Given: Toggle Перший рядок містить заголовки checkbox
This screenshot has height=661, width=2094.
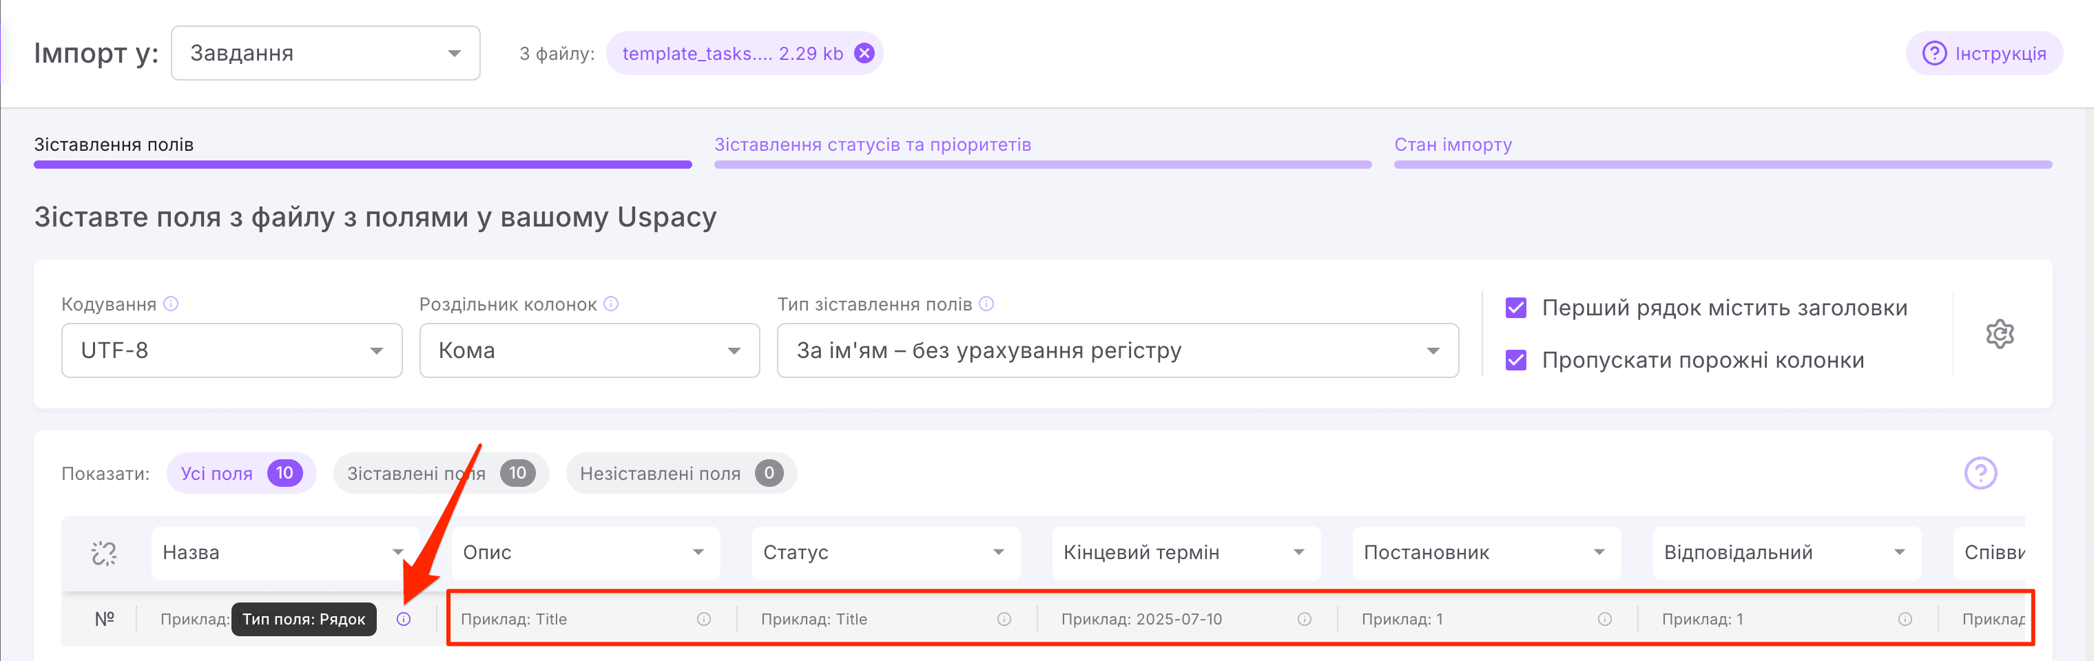Looking at the screenshot, I should coord(1516,308).
